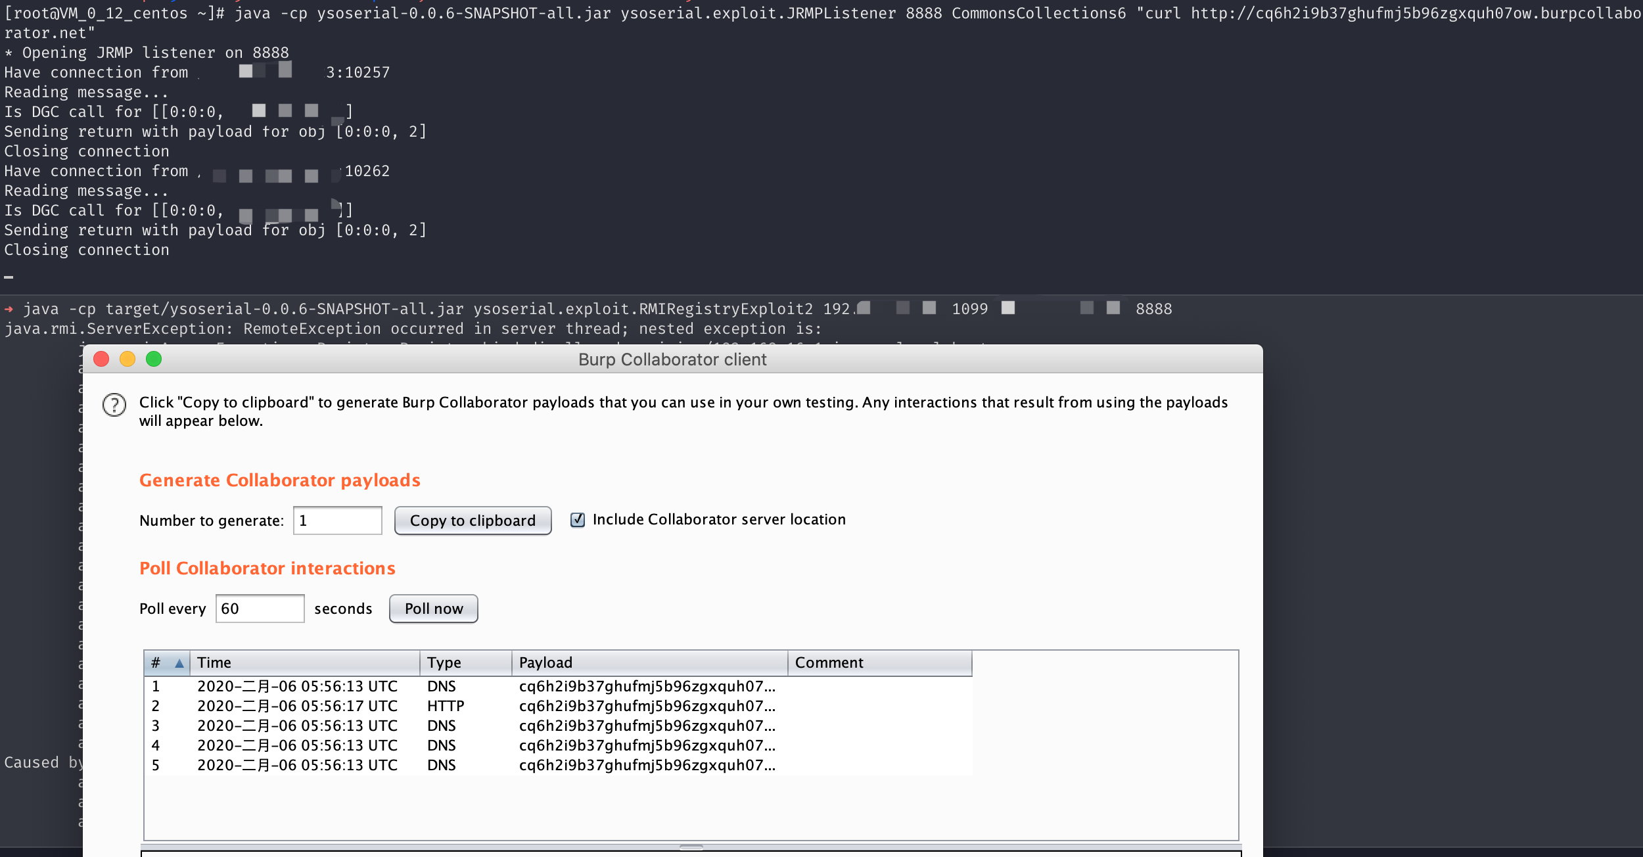Click the Poll every seconds field

tap(260, 609)
